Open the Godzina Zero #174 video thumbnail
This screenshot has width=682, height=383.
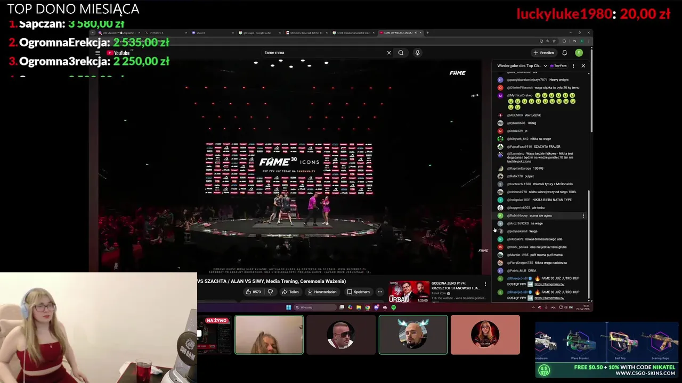click(408, 292)
